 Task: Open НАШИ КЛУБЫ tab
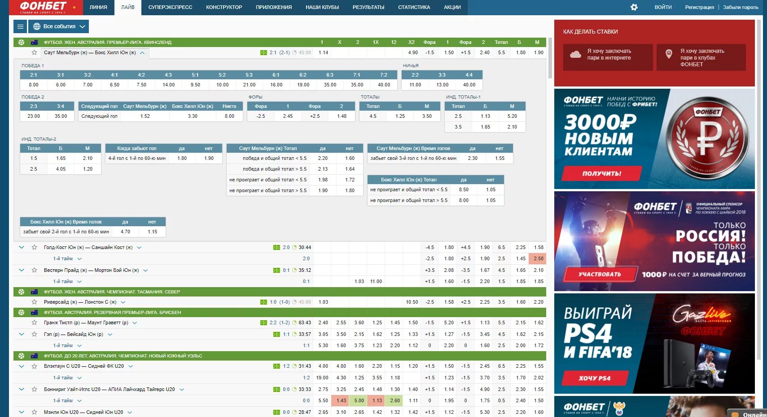tap(322, 7)
